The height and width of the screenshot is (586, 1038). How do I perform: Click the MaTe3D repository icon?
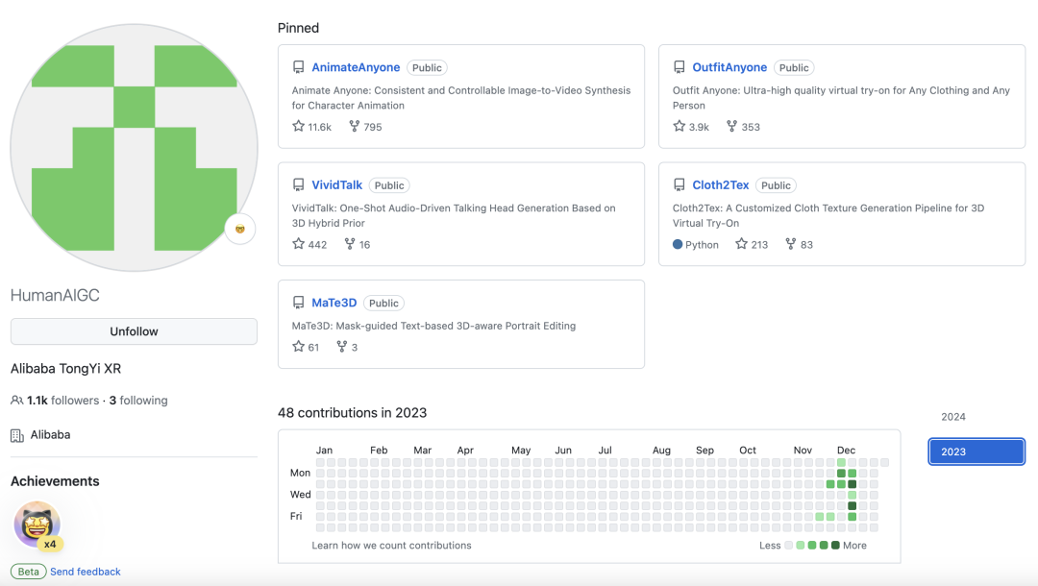point(299,303)
